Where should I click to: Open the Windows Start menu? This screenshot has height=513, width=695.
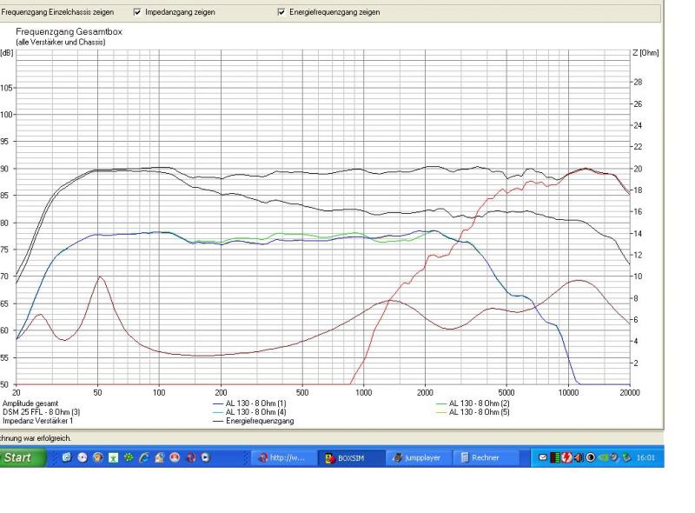[x=23, y=457]
